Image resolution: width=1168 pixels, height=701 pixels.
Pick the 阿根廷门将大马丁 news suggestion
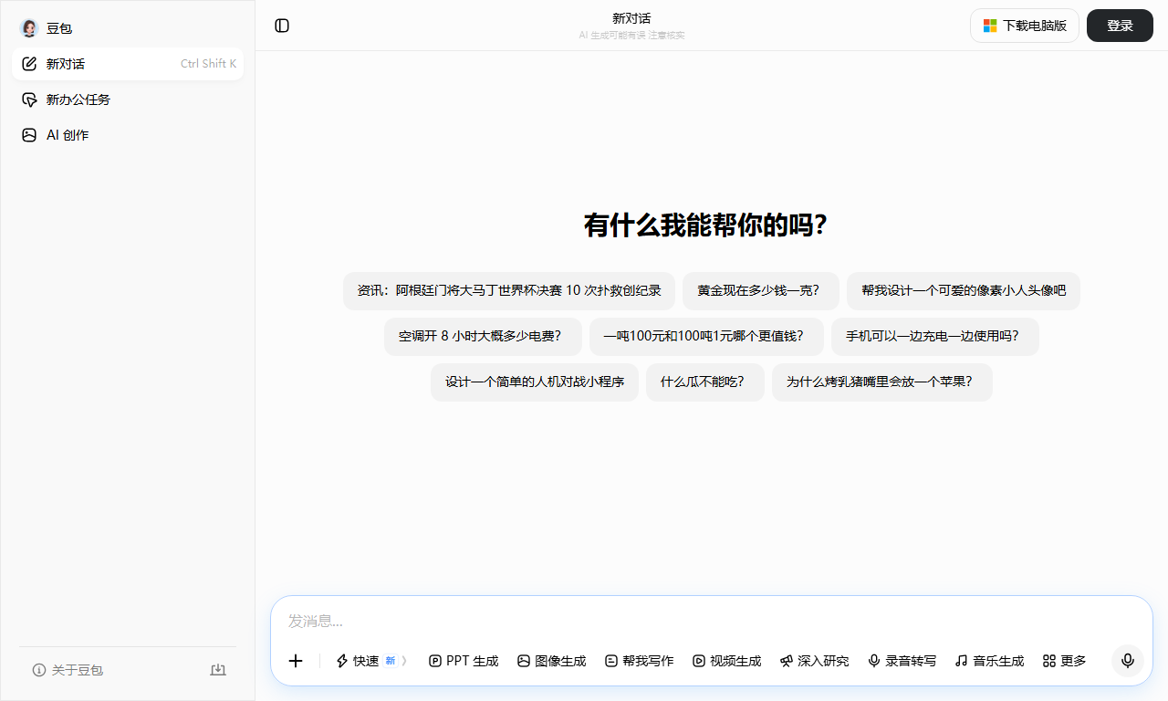509,290
